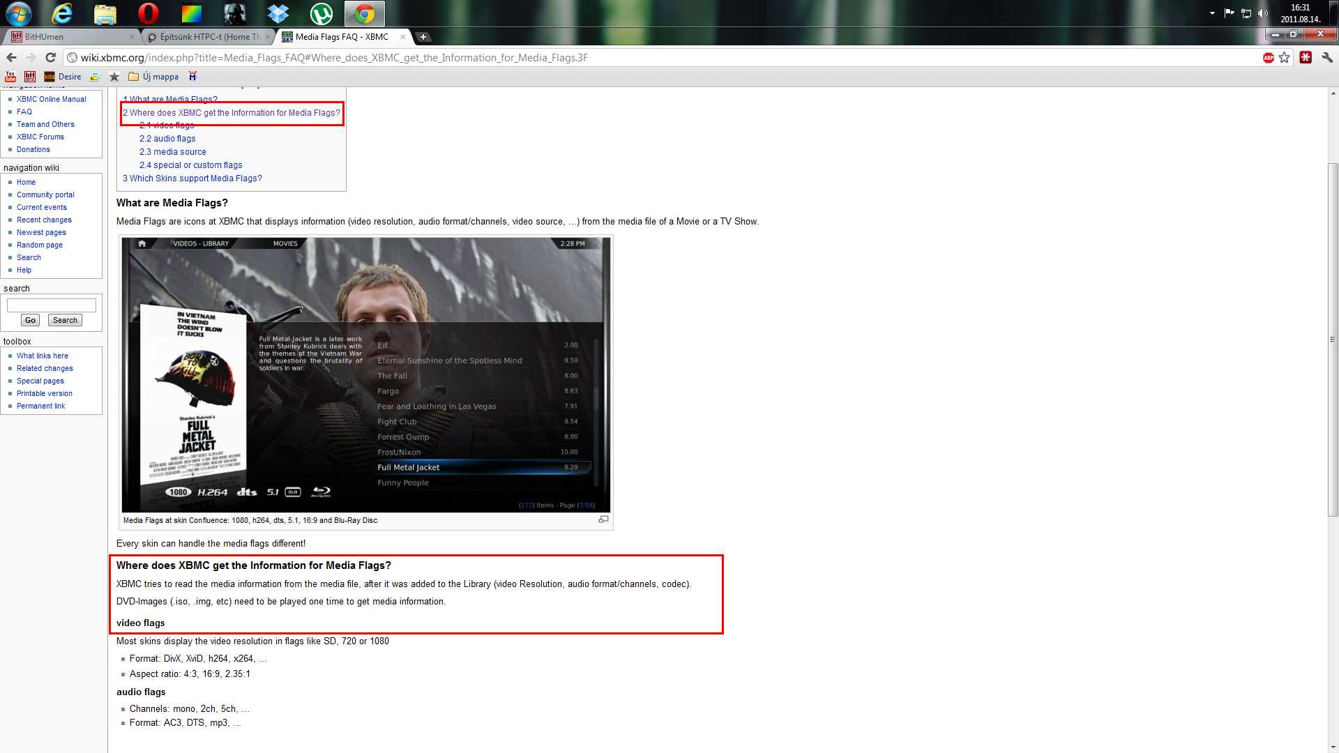1339x753 pixels.
Task: Open the Adblock Plus icon in address bar
Action: pyautogui.click(x=1268, y=58)
